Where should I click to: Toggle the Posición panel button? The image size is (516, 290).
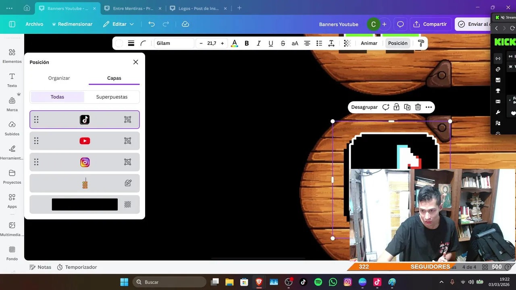tap(398, 43)
